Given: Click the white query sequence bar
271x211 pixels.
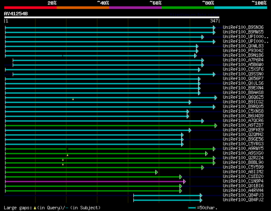Looking at the screenshot, I should [112, 17].
